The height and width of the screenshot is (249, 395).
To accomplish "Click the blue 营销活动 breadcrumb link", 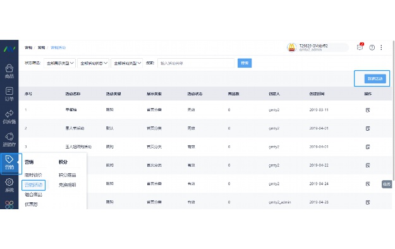I will coord(58,47).
